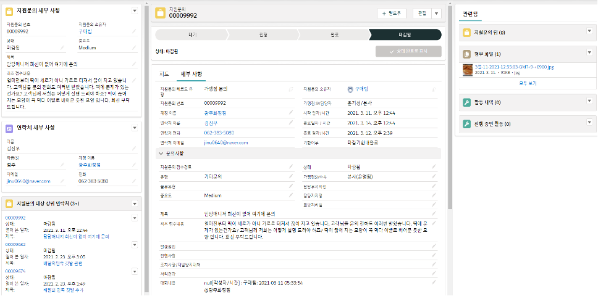The image size is (598, 296).
Task: Open the attached jpg file thumbnail
Action: pyautogui.click(x=468, y=69)
